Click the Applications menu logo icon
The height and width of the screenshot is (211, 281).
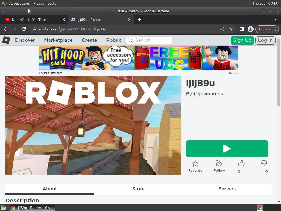coord(5,3)
